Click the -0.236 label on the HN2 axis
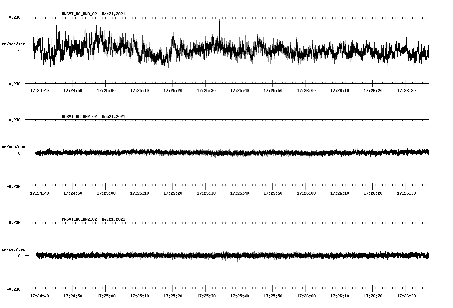Screen dimensions: 453x308 [x=13, y=187]
